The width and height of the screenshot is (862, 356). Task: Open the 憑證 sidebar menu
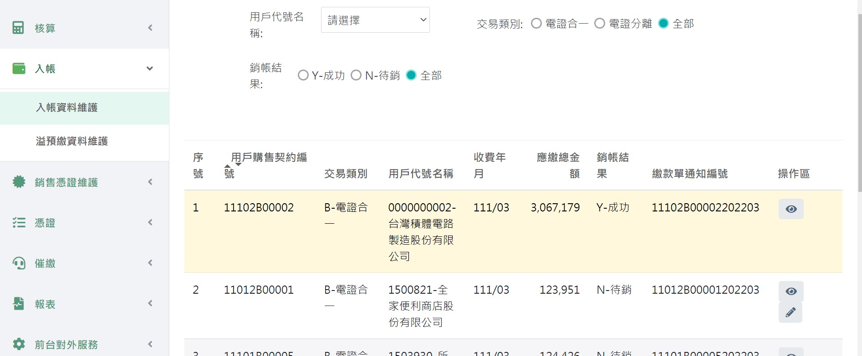pyautogui.click(x=84, y=222)
